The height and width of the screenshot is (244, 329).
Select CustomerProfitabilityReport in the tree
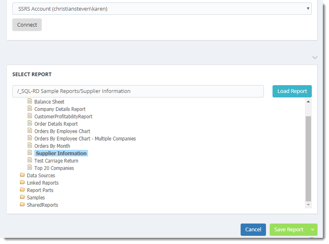point(63,117)
